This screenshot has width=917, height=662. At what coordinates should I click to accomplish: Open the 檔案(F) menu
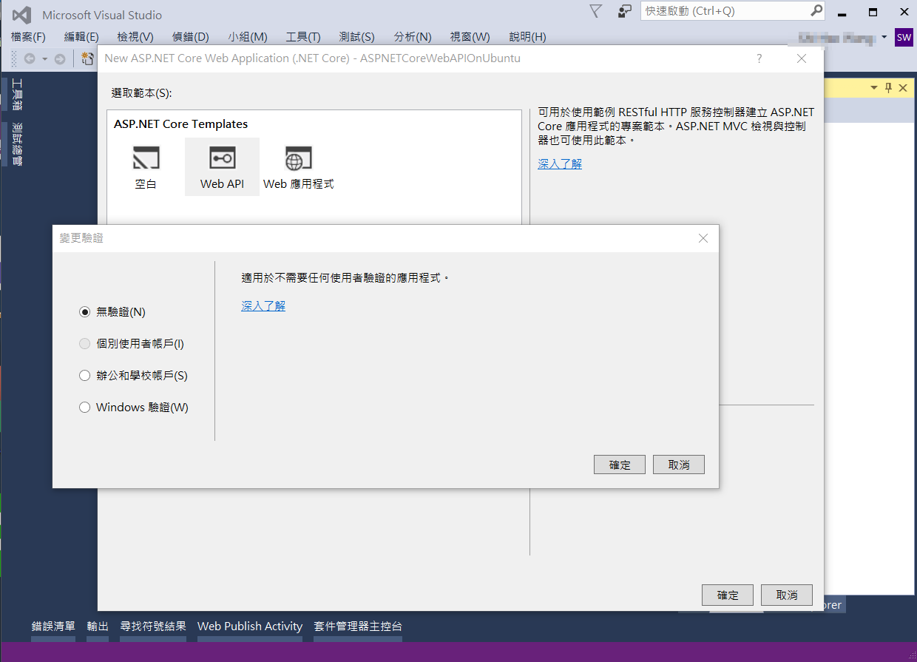28,37
